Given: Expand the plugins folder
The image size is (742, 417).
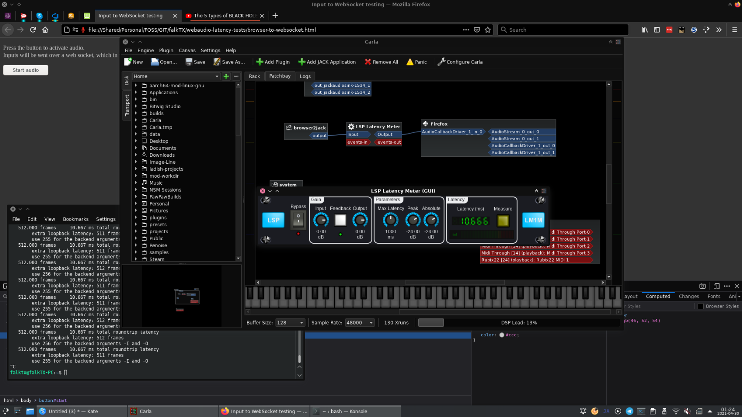Looking at the screenshot, I should (136, 217).
